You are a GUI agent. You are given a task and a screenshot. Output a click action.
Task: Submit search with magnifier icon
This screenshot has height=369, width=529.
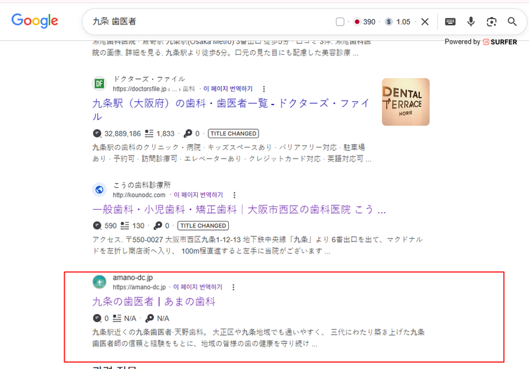pos(512,22)
